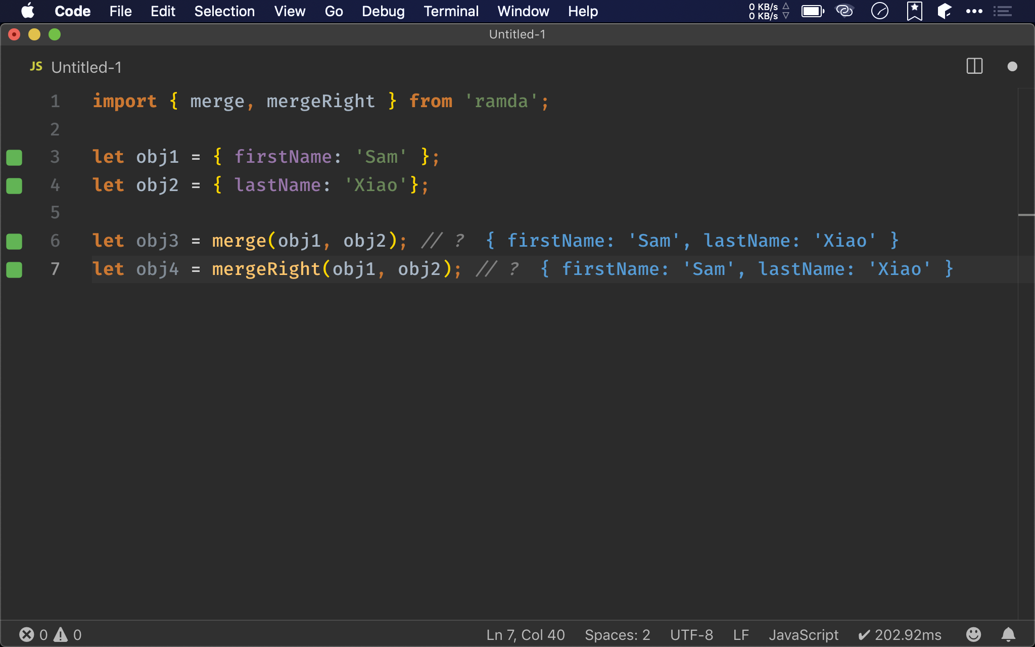Click green coverage marker on line 7
Screen dimensions: 1035x647
(x=14, y=269)
